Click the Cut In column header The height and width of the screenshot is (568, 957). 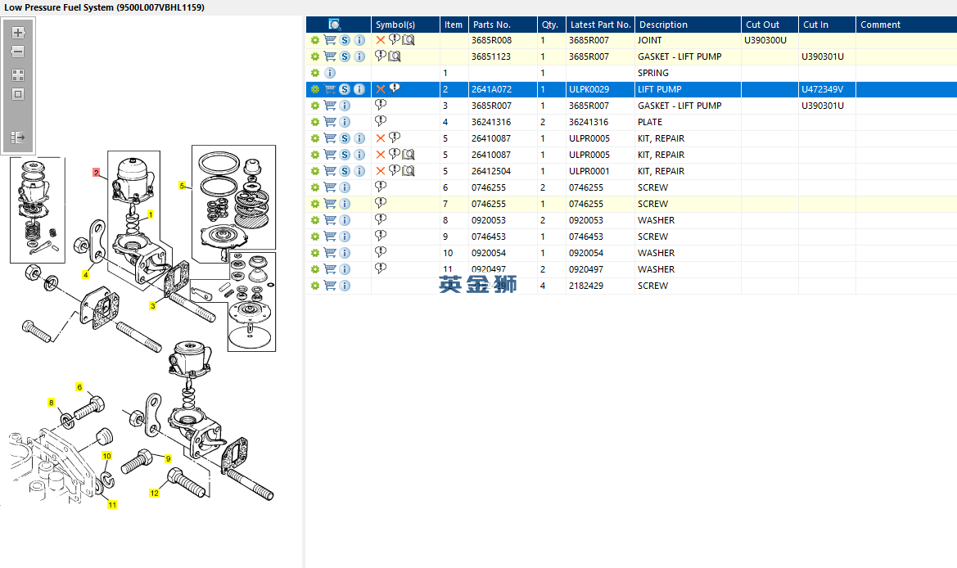[x=827, y=25]
